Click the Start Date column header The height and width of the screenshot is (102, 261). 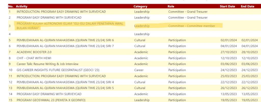[x=227, y=6]
